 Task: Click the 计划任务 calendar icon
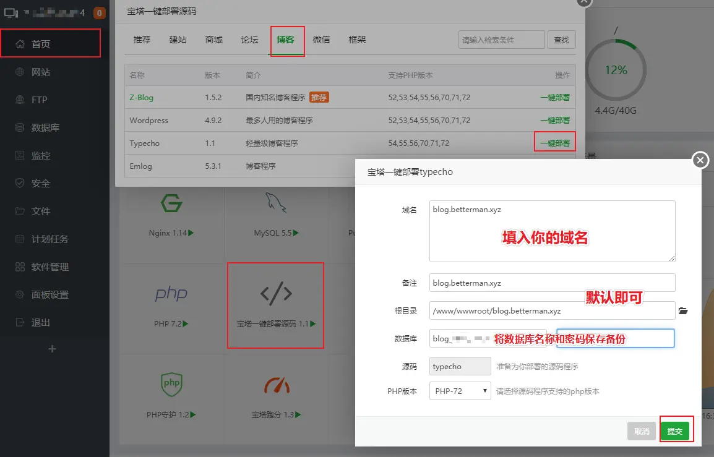(20, 239)
